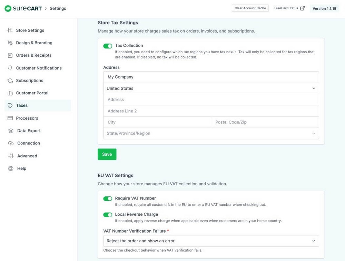Go to Data Export page
The image size is (345, 261).
click(38, 131)
